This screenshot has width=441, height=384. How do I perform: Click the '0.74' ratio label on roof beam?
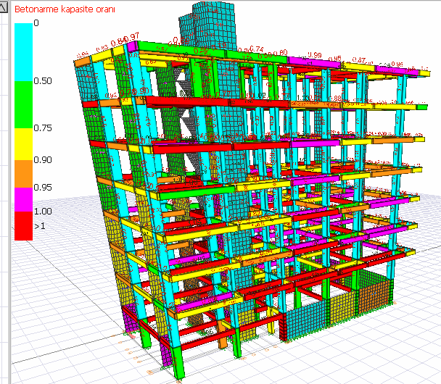256,49
